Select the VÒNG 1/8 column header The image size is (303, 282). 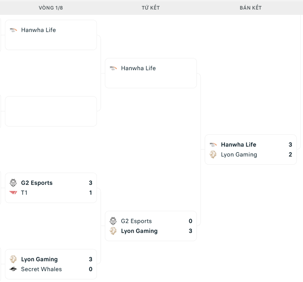point(51,8)
